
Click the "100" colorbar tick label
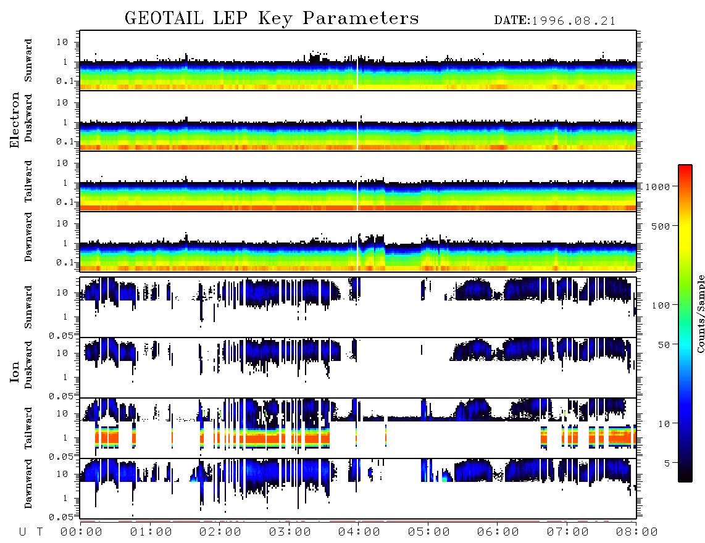click(x=661, y=305)
